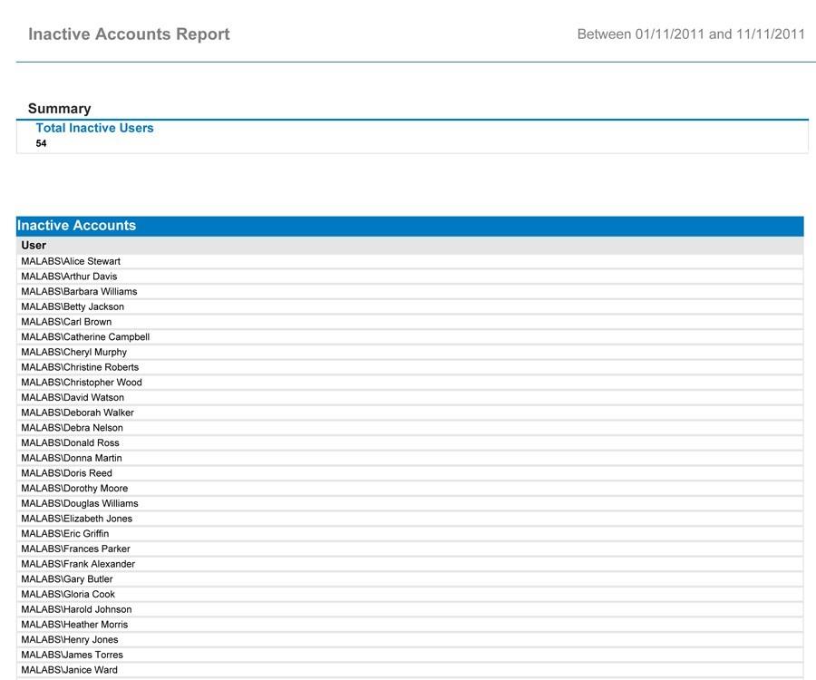The height and width of the screenshot is (680, 816).
Task: Select row MALABS\Douglas Williams
Action: [x=410, y=503]
